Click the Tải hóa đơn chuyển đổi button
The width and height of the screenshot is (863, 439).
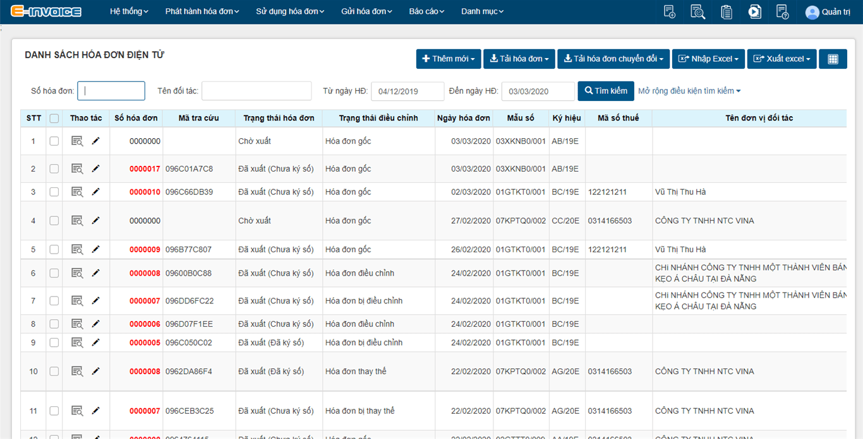614,59
